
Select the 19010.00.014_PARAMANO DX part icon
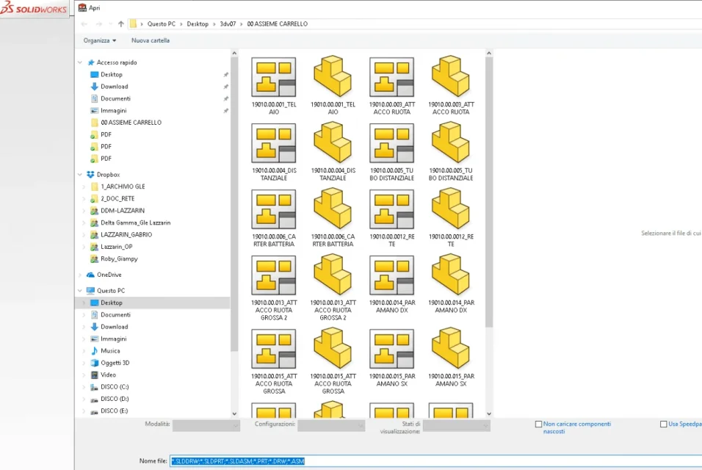[450, 275]
